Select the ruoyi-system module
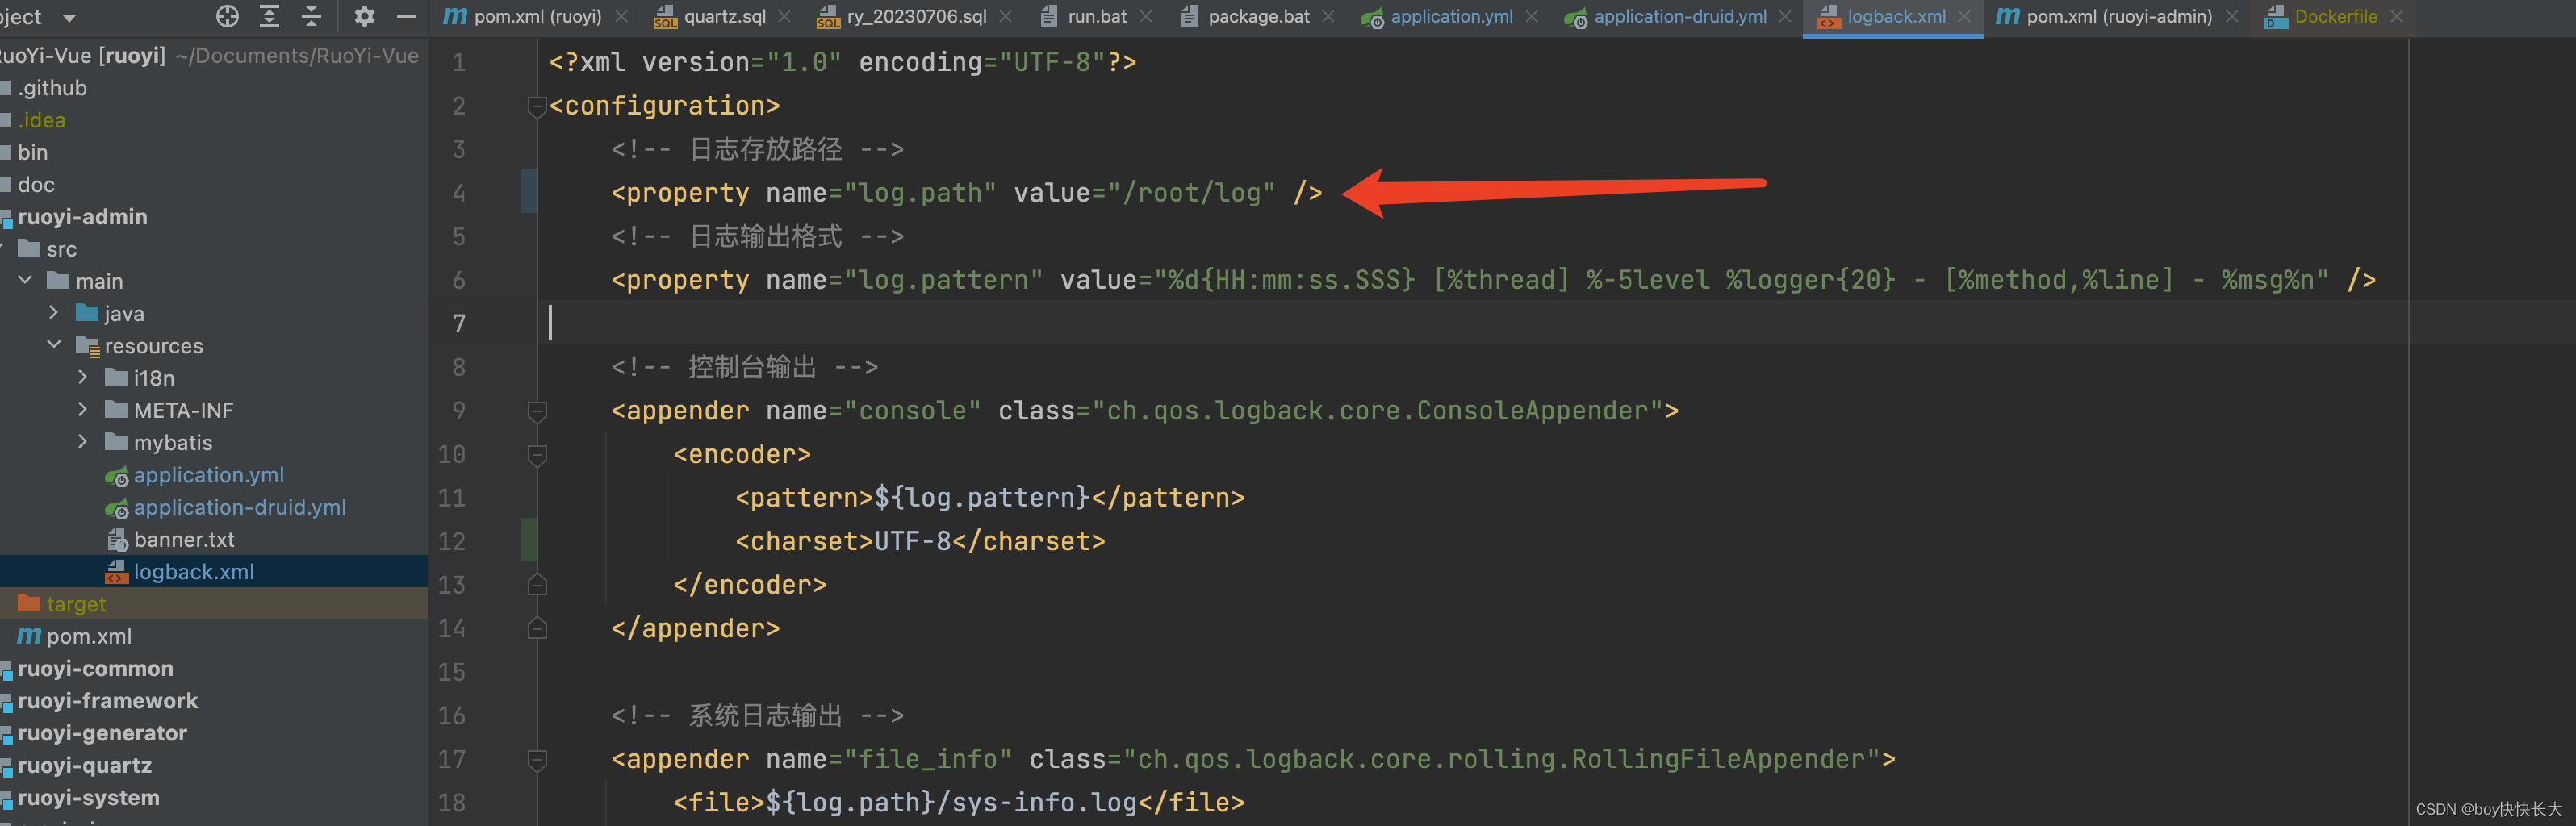The image size is (2576, 826). coord(88,798)
